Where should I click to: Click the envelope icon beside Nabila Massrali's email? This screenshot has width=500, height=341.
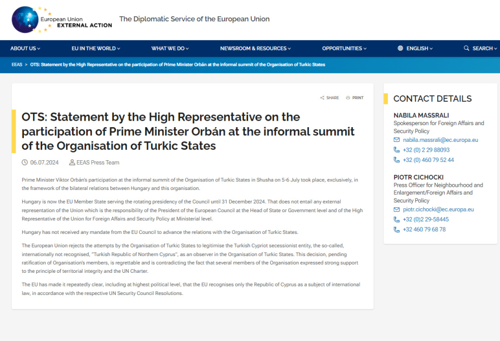click(397, 140)
